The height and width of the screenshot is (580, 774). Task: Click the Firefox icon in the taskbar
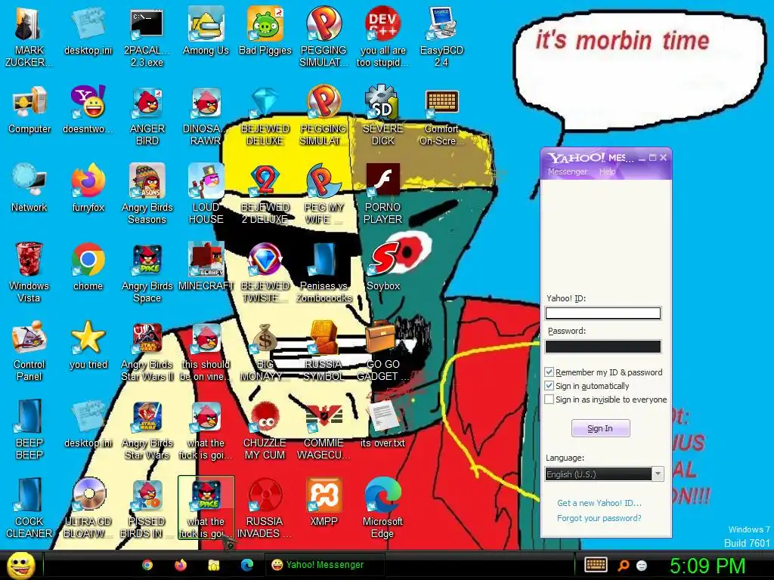(181, 565)
